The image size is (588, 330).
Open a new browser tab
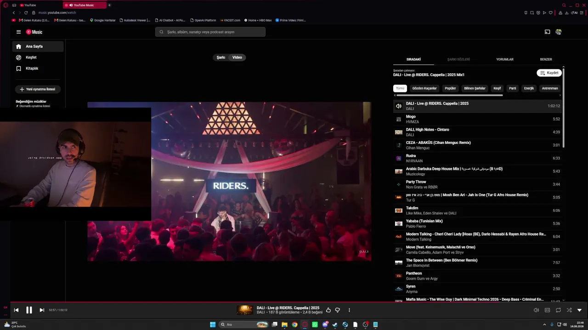point(109,5)
